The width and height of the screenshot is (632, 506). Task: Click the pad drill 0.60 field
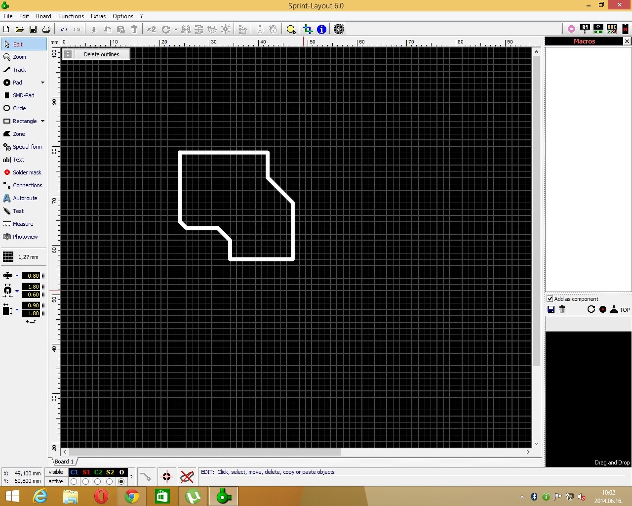[31, 295]
